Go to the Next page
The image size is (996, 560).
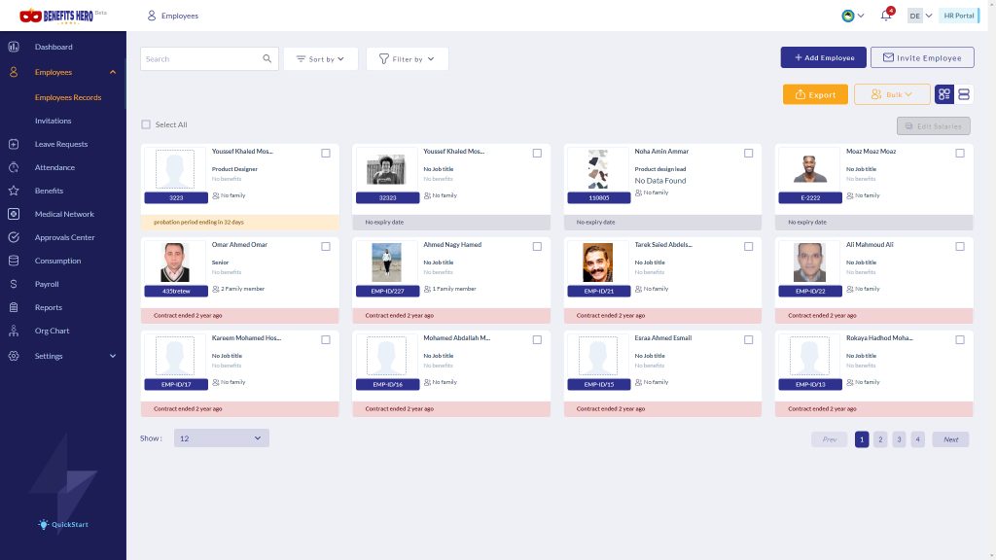pyautogui.click(x=950, y=439)
